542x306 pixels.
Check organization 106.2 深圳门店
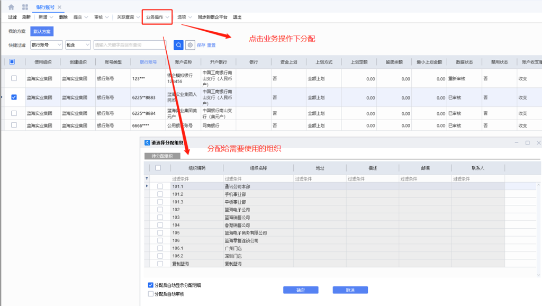coord(160,256)
